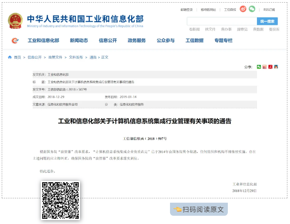Go to 政策文件 in the breadcrumb
The width and height of the screenshot is (290, 224).
pyautogui.click(x=55, y=57)
